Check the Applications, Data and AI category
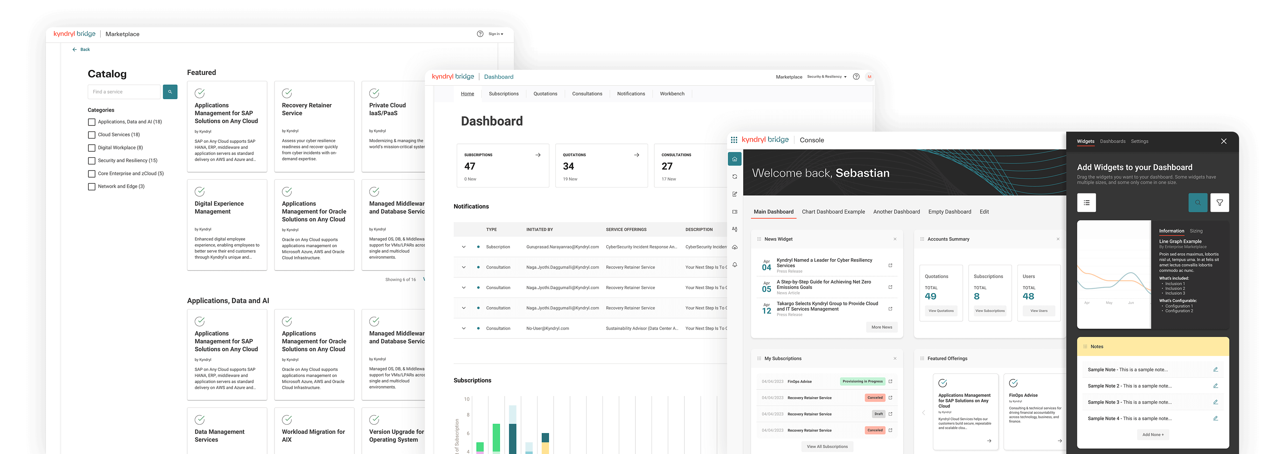This screenshot has height=454, width=1266. click(91, 122)
